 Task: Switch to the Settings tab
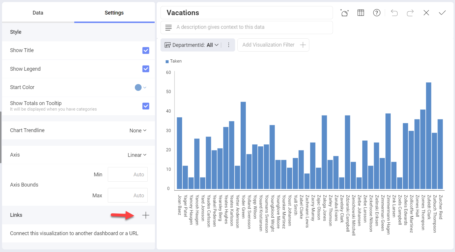pos(114,13)
